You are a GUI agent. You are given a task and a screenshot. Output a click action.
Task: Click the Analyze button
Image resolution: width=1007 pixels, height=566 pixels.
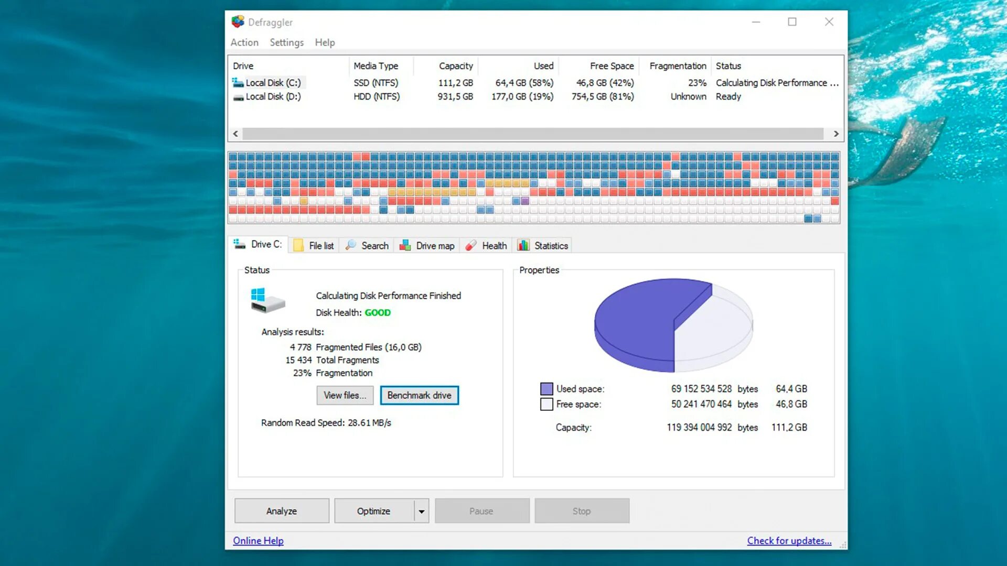pyautogui.click(x=282, y=511)
